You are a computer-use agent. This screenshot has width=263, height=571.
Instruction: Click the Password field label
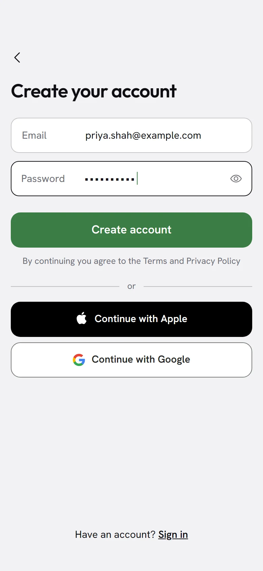coord(43,179)
